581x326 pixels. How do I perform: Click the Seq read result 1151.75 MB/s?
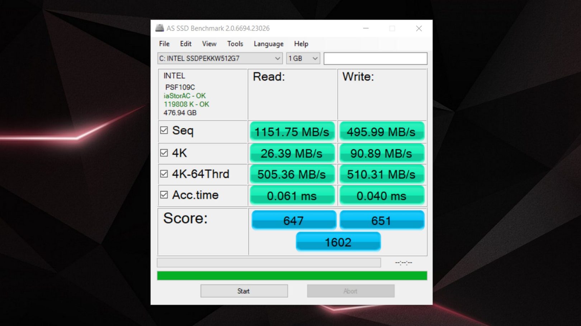[x=292, y=132]
